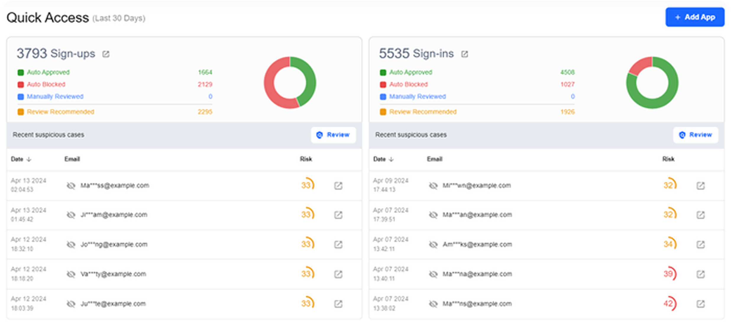Viewport: 731px width, 324px height.
Task: Click Sign-ins Manually Reviewed blue swatch
Action: point(383,97)
